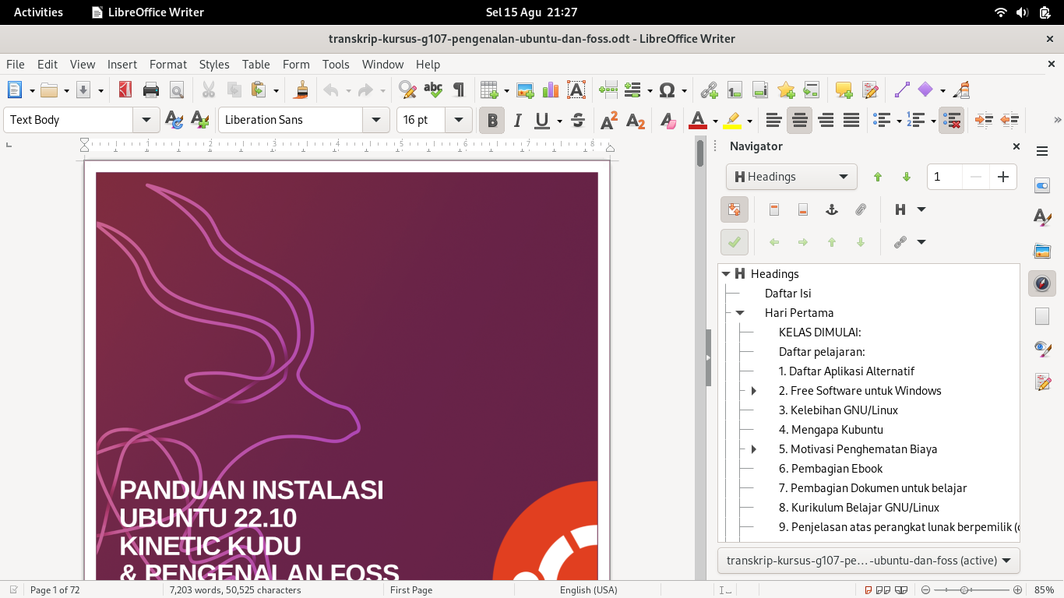Increase paragraph indent
This screenshot has width=1064, height=598.
coord(984,120)
